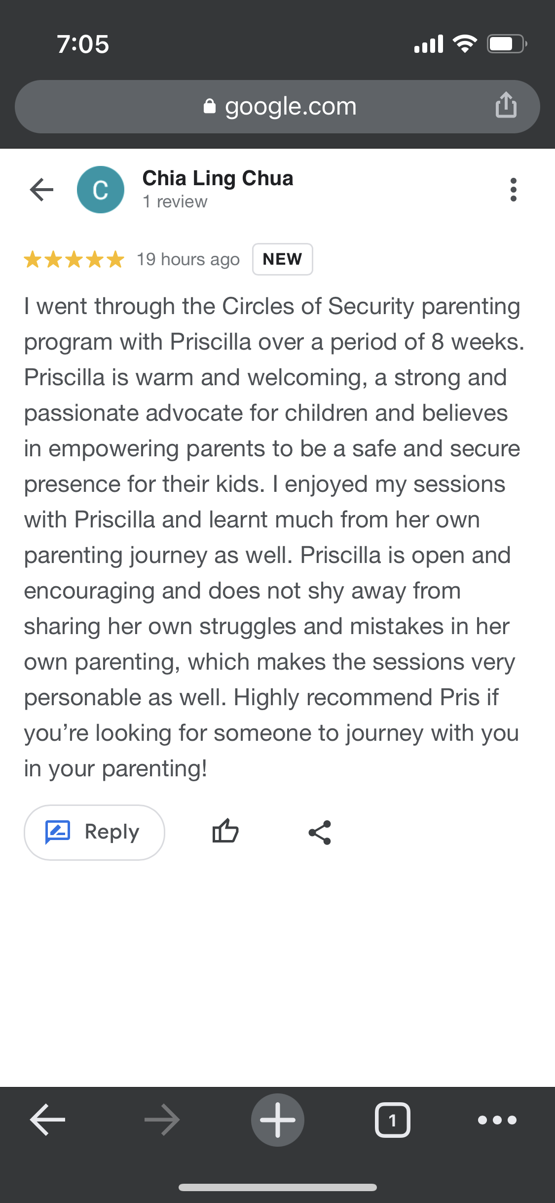Open the tab switcher showing 1 tab
This screenshot has height=1203, width=555.
coord(393,1120)
